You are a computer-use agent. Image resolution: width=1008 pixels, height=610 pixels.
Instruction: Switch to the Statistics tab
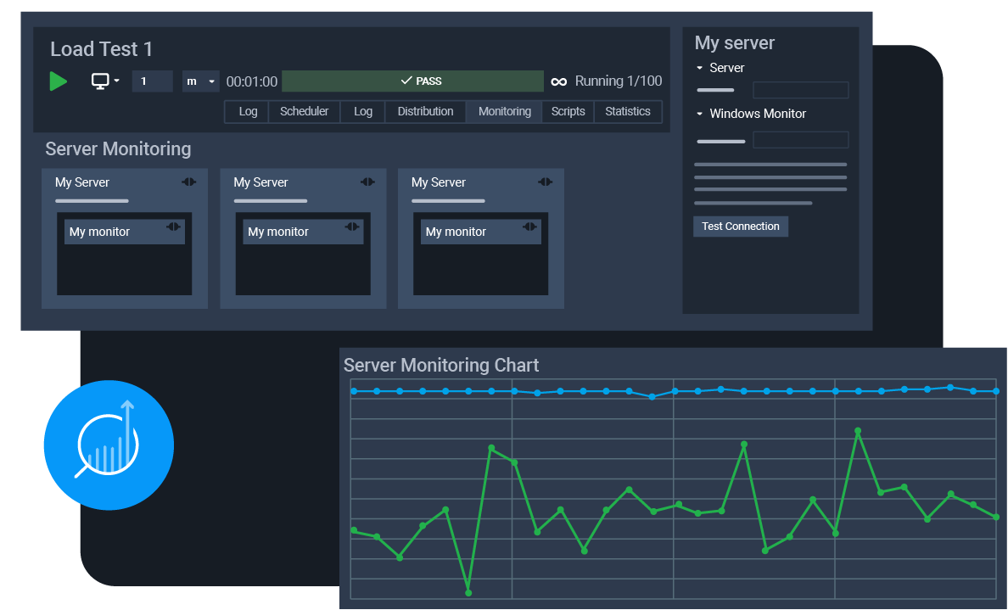627,111
